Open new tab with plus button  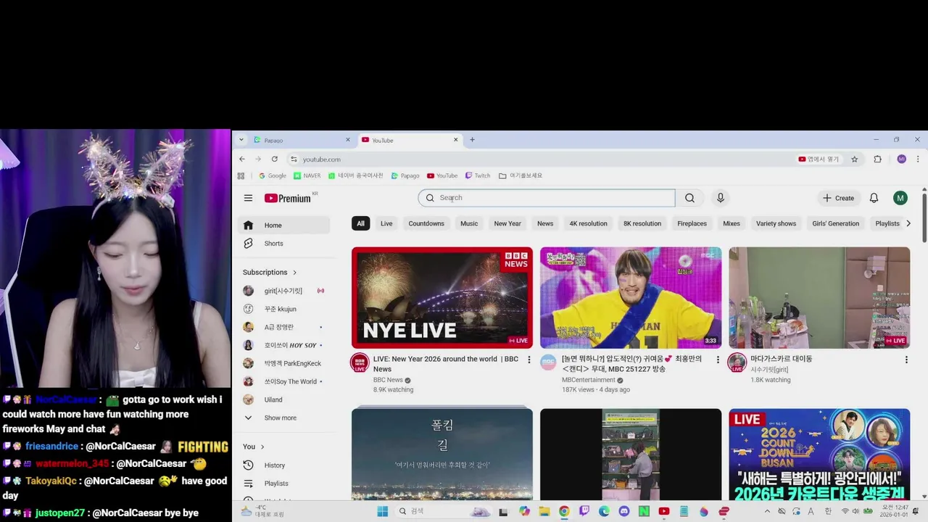pyautogui.click(x=472, y=140)
